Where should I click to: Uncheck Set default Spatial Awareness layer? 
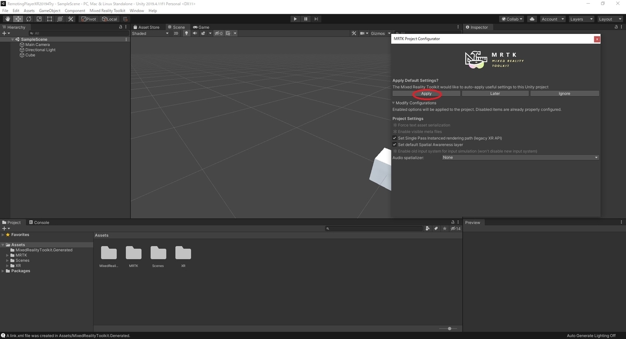395,144
